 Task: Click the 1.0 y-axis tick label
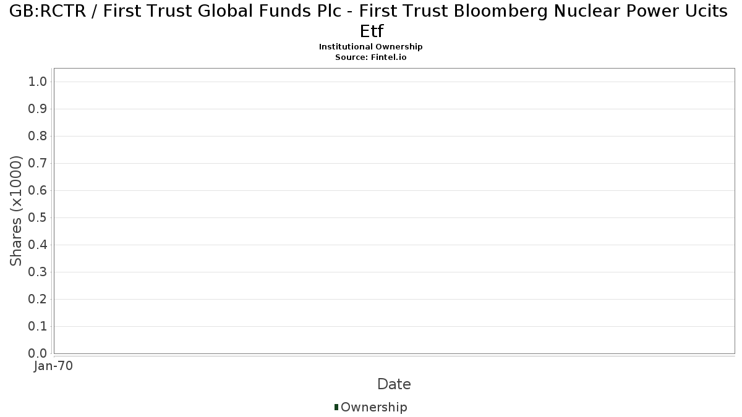38,82
